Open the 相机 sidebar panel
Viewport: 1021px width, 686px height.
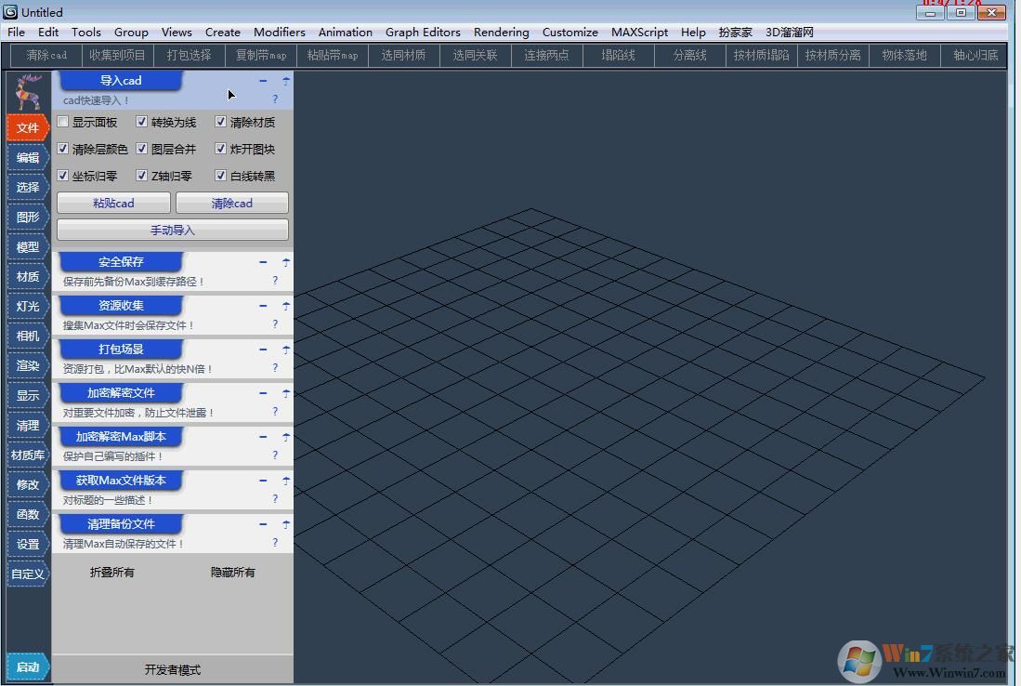click(x=27, y=336)
